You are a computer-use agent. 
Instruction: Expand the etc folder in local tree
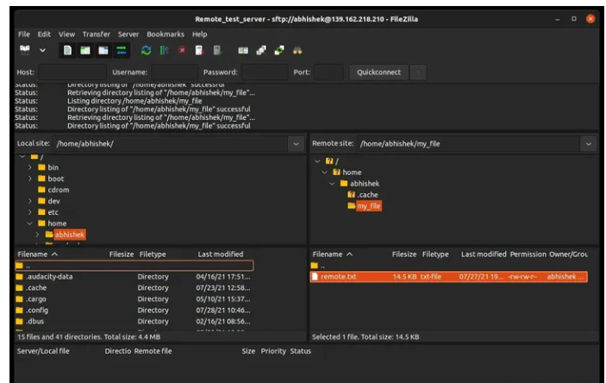(30, 212)
